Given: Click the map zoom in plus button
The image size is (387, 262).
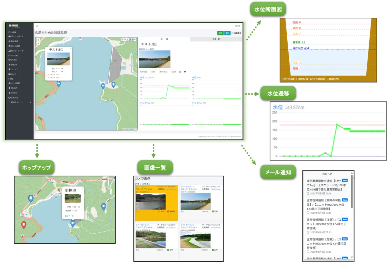Looking at the screenshot, I should click(x=38, y=40).
